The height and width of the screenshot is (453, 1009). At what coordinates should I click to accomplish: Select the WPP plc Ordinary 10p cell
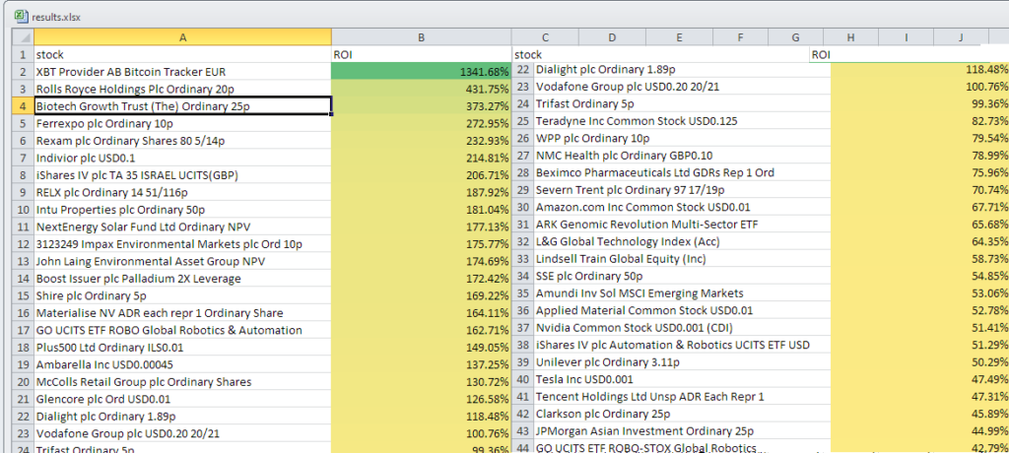pyautogui.click(x=682, y=138)
